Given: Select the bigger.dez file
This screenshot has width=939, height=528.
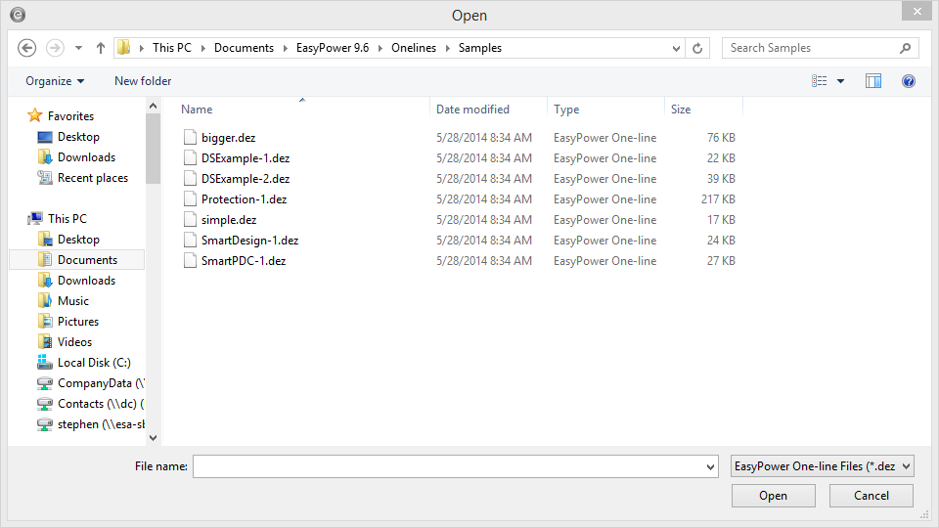Looking at the screenshot, I should 228,138.
